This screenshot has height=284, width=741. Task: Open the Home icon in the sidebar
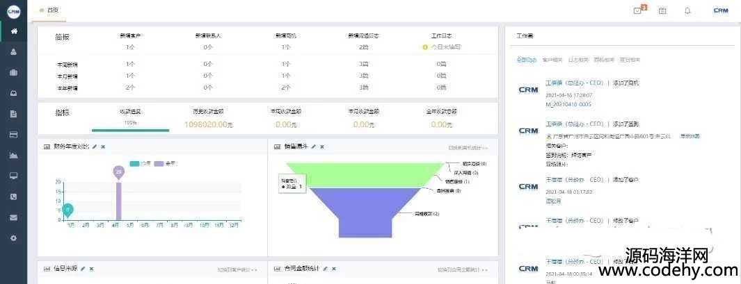[14, 31]
